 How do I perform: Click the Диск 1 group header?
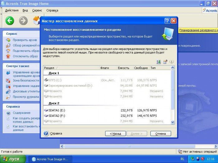coord(54,73)
